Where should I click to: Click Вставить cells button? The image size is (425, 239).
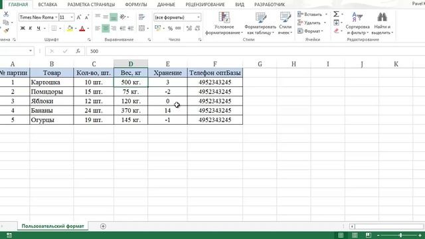(310, 15)
